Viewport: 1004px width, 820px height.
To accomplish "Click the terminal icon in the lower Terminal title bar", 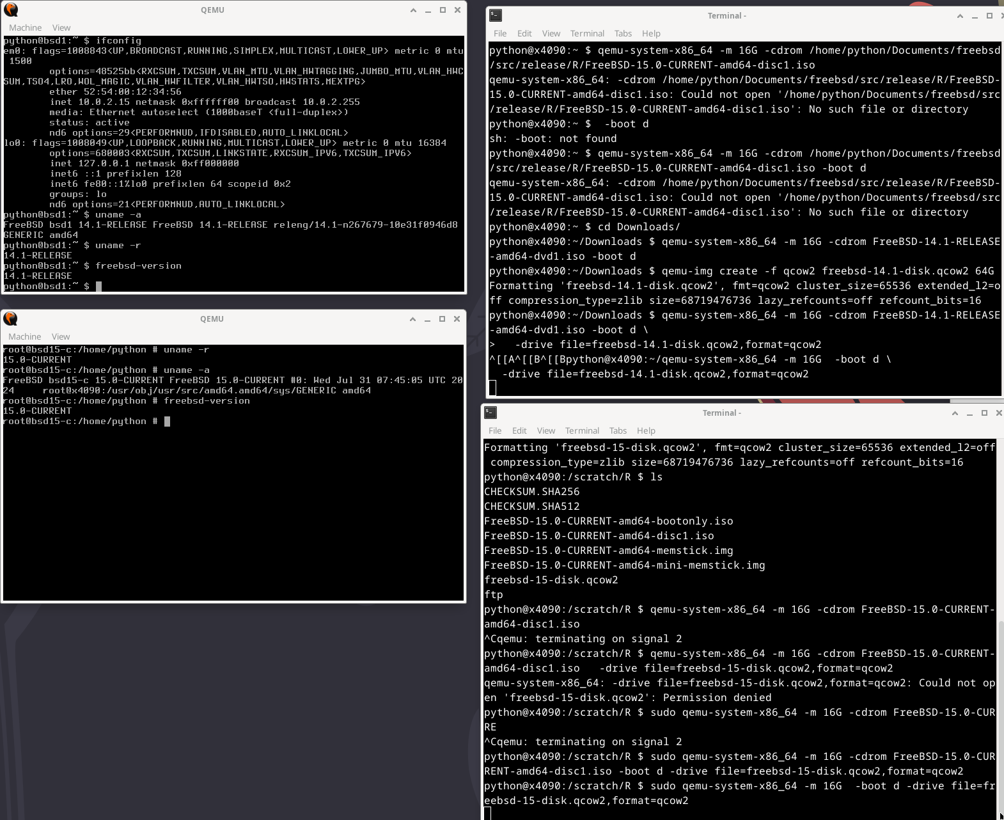I will (x=490, y=413).
